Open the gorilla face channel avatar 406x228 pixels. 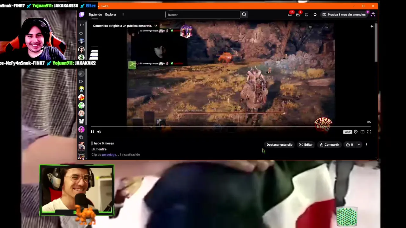(82, 121)
